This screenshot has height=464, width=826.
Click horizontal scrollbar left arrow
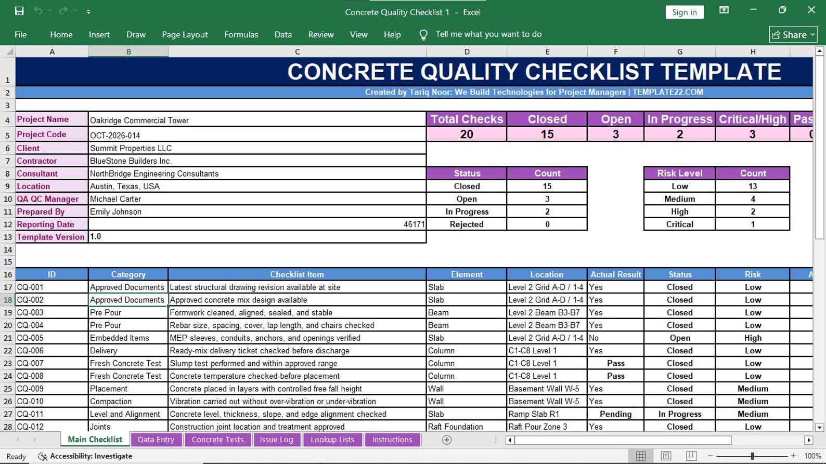coord(510,440)
